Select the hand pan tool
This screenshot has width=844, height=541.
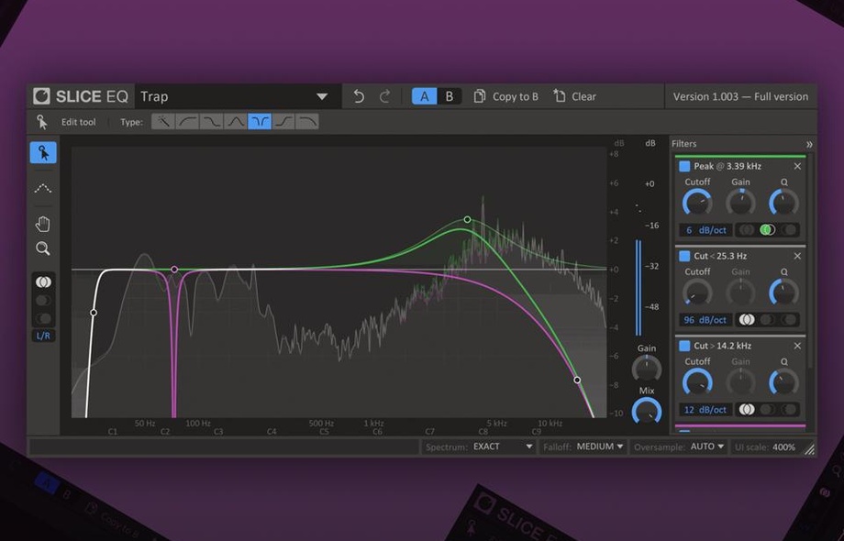tap(43, 223)
